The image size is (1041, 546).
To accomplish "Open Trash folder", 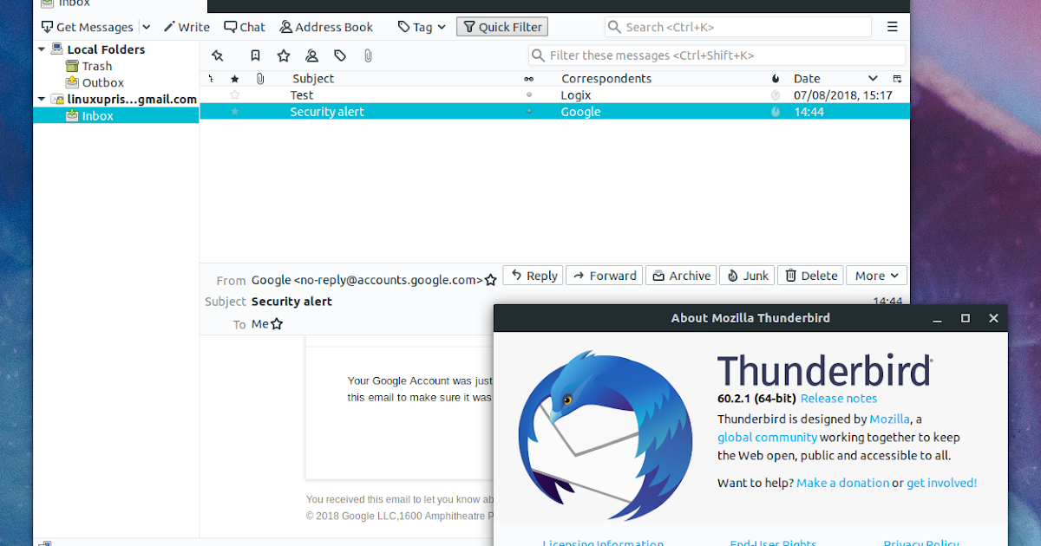I will point(97,66).
